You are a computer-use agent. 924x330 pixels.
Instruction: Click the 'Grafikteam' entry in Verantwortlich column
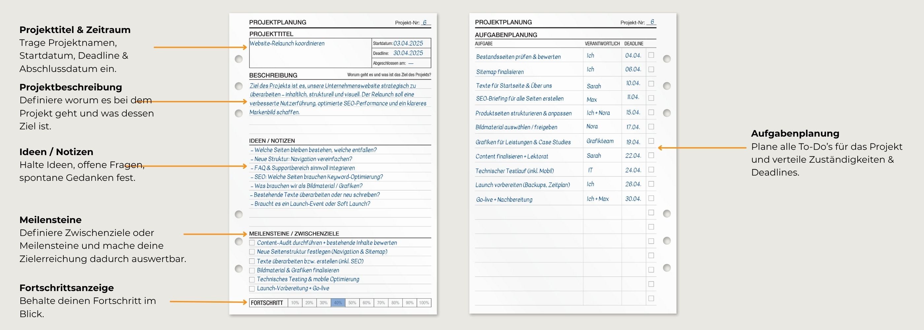pyautogui.click(x=600, y=141)
